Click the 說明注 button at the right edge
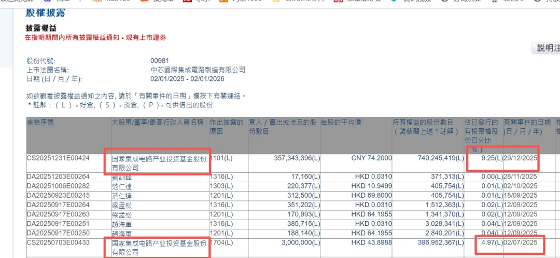Screen dimensions: 560x258 [545, 48]
